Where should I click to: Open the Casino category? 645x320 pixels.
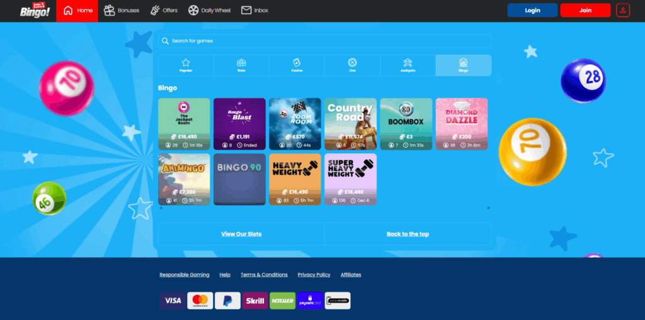(297, 65)
